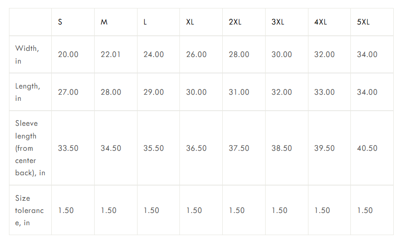This screenshot has width=405, height=245.
Task: Select the 2XL column header
Action: click(x=235, y=22)
